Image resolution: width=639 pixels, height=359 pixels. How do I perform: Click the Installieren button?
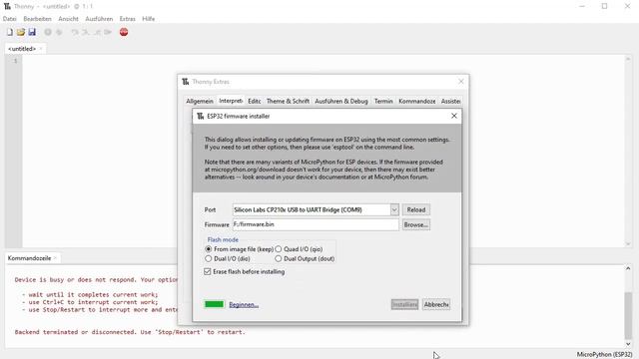click(404, 304)
